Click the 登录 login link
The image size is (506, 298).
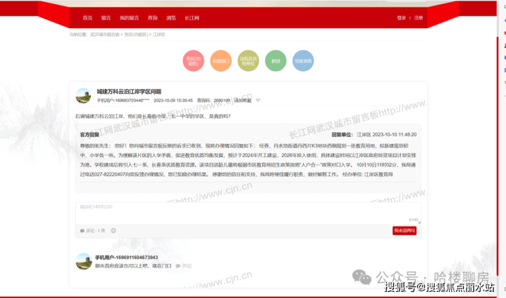pos(401,18)
